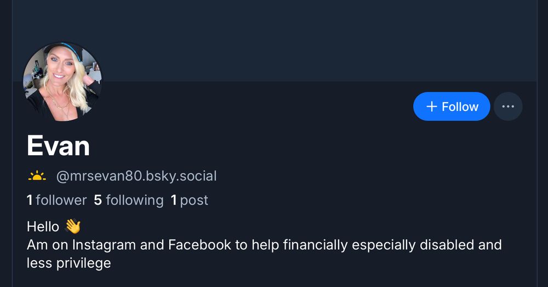The image size is (548, 287).
Task: Click the sun icon beside the handle
Action: tap(37, 176)
